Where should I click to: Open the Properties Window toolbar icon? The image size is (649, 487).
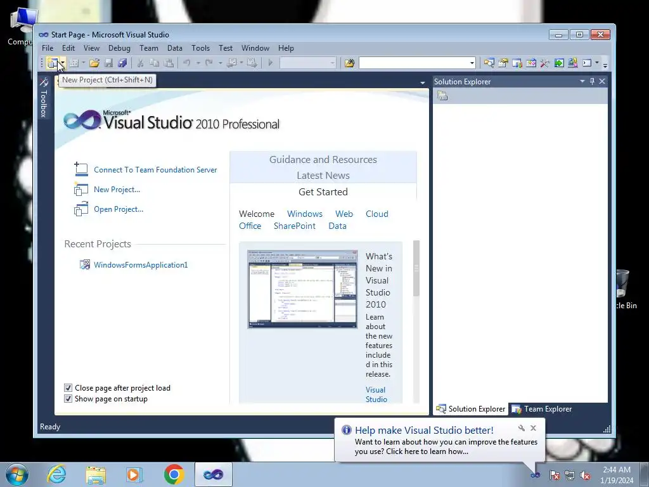point(503,63)
